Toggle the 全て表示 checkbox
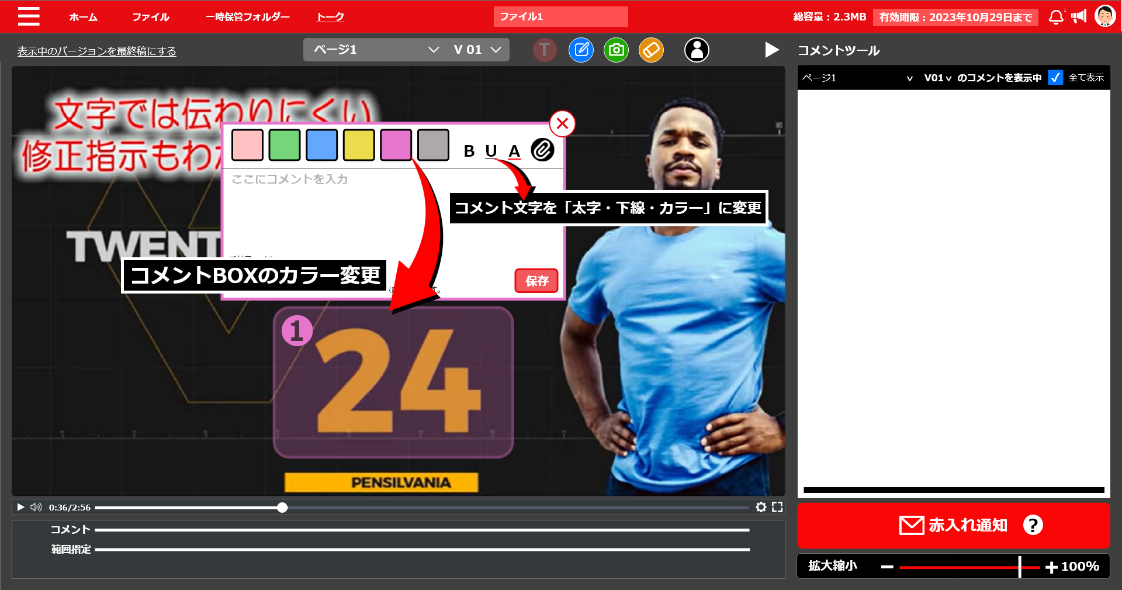The image size is (1122, 590). pyautogui.click(x=1055, y=78)
